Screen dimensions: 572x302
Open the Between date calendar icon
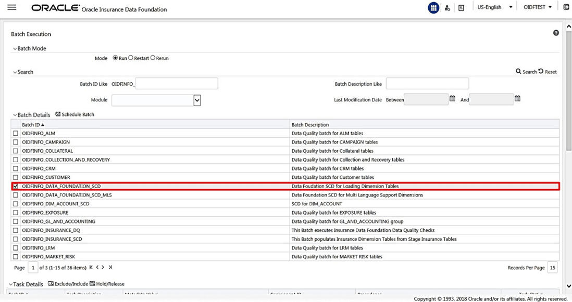point(452,98)
